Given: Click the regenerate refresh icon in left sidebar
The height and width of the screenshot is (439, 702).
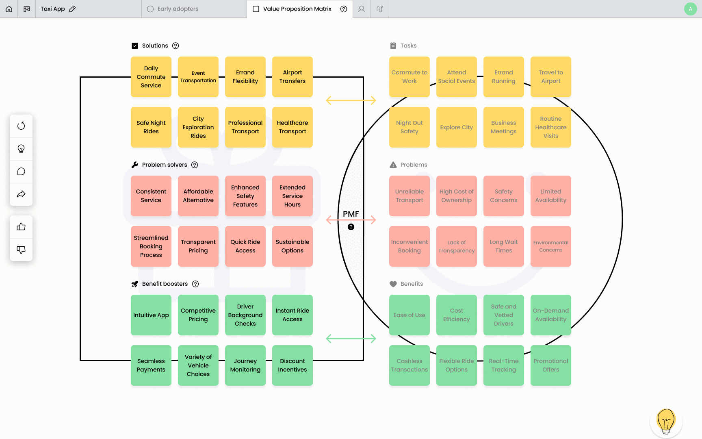Looking at the screenshot, I should click(21, 126).
